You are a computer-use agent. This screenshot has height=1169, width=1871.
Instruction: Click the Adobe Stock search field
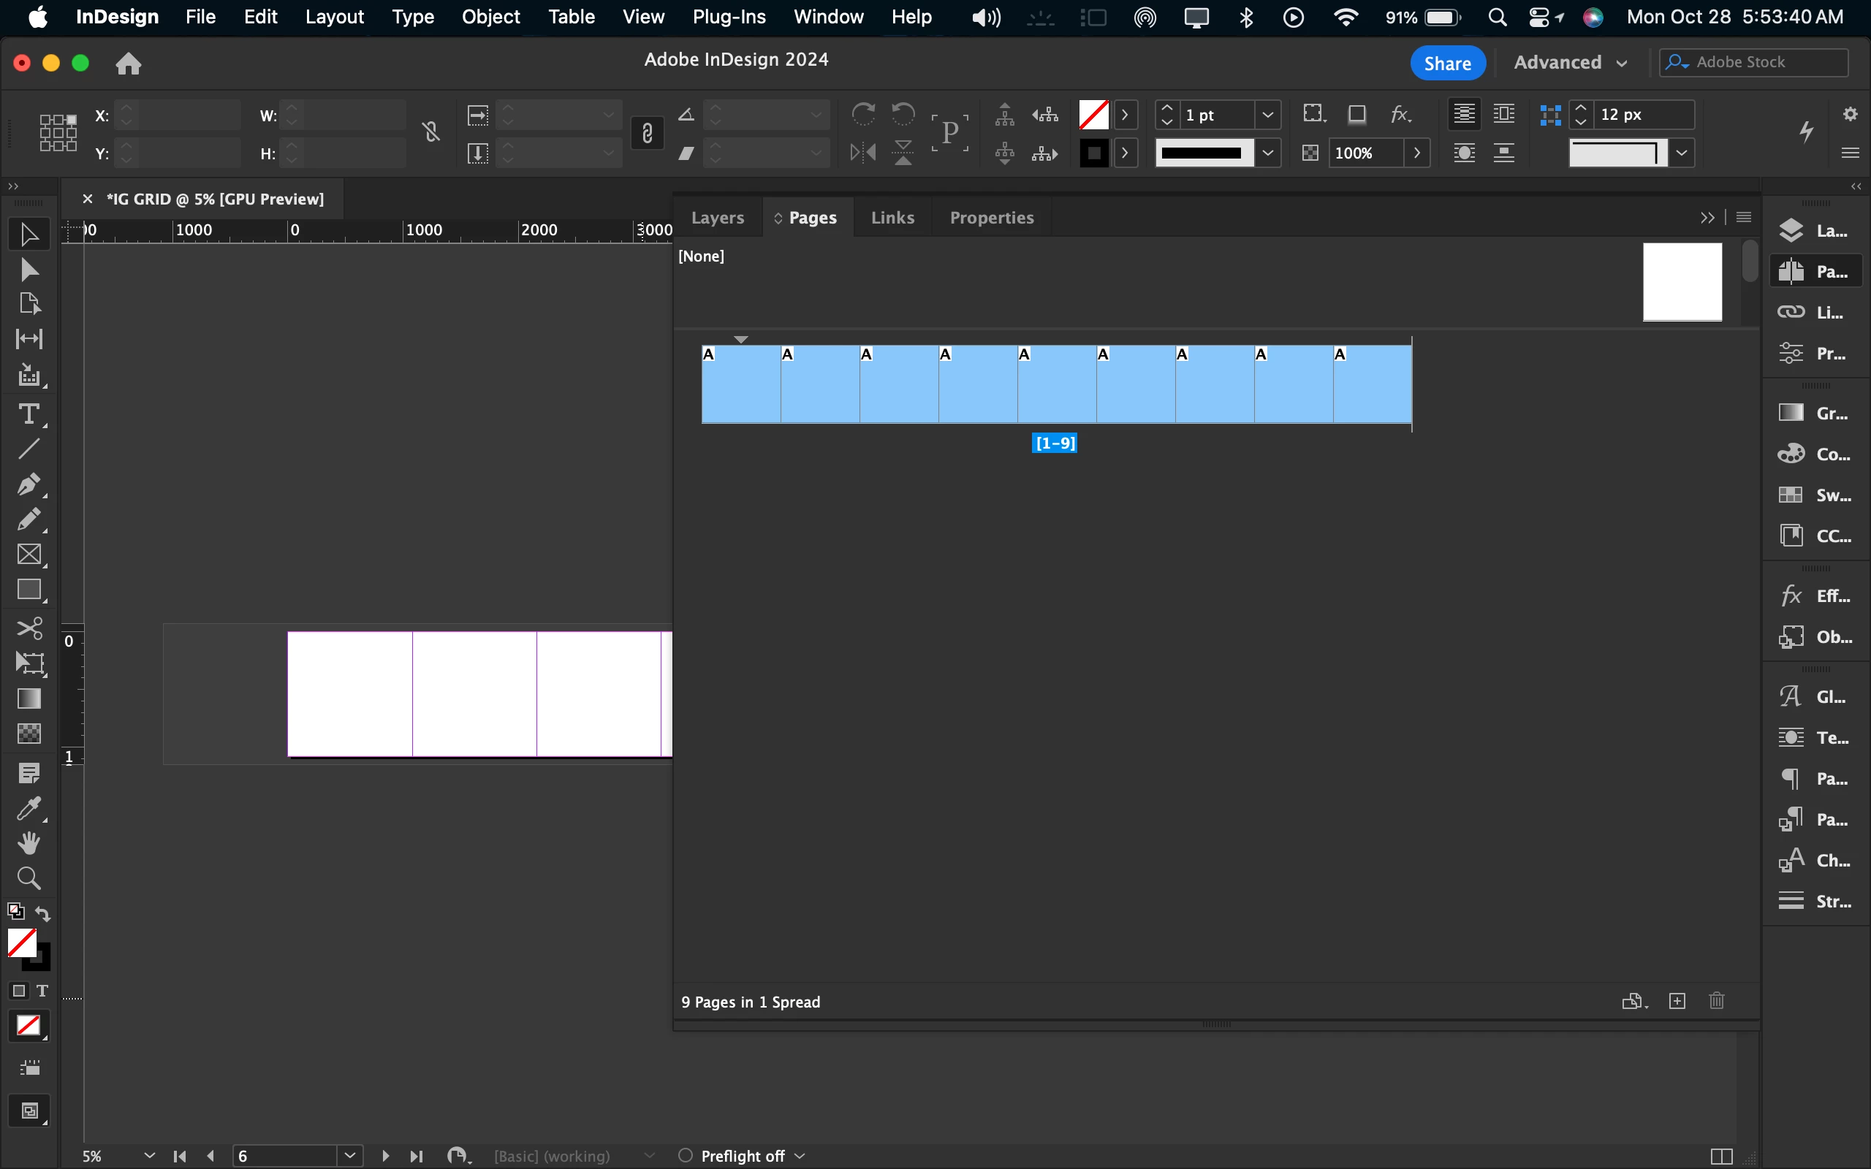pos(1755,63)
